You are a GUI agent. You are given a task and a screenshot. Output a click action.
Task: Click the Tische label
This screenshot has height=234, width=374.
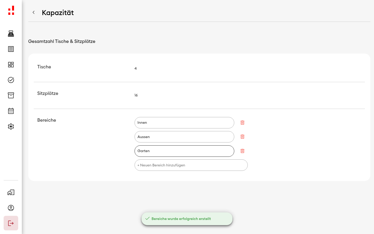[x=44, y=67]
